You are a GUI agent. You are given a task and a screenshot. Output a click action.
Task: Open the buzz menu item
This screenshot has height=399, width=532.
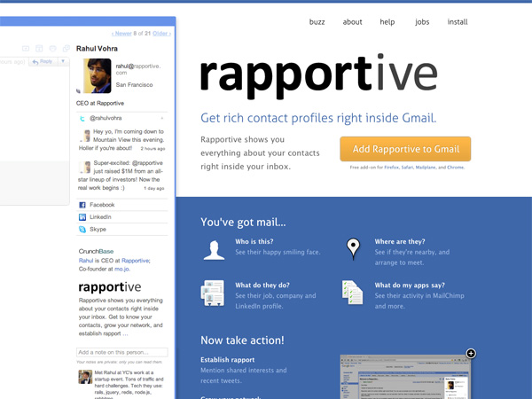317,22
